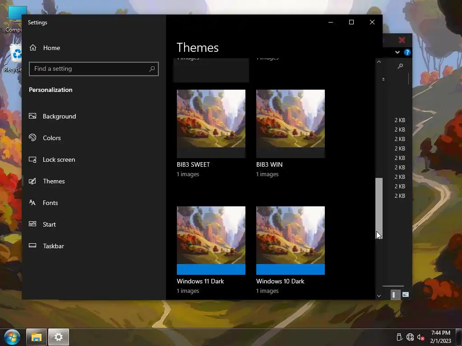Open the blue Help icon in Explorer
The height and width of the screenshot is (346, 462).
[407, 52]
